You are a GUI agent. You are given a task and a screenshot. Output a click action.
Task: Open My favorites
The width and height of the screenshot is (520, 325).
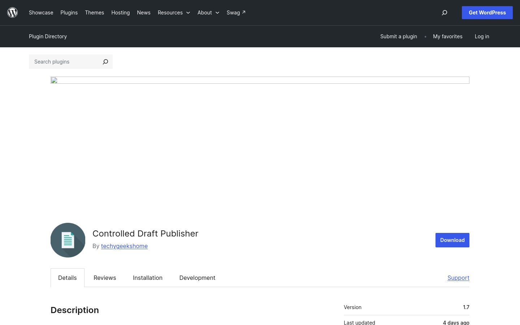point(448,36)
